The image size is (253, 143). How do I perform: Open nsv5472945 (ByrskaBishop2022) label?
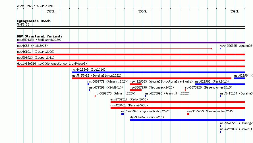(146, 111)
